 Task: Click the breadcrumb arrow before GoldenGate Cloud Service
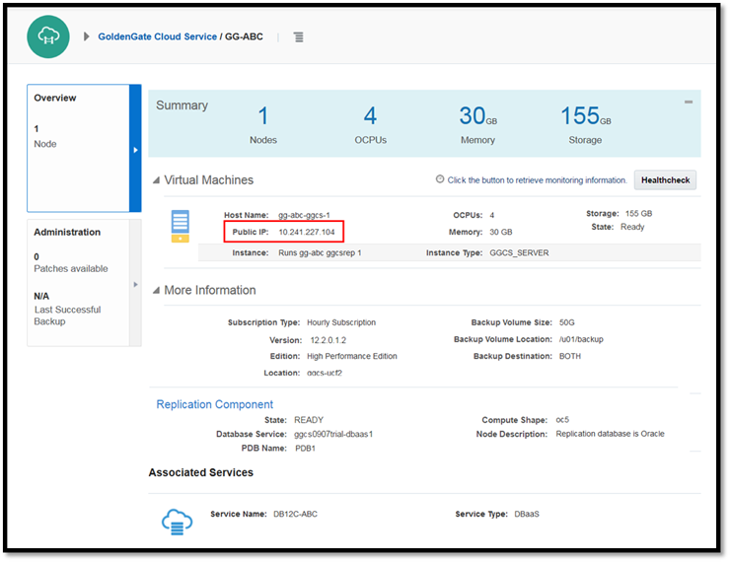[87, 36]
